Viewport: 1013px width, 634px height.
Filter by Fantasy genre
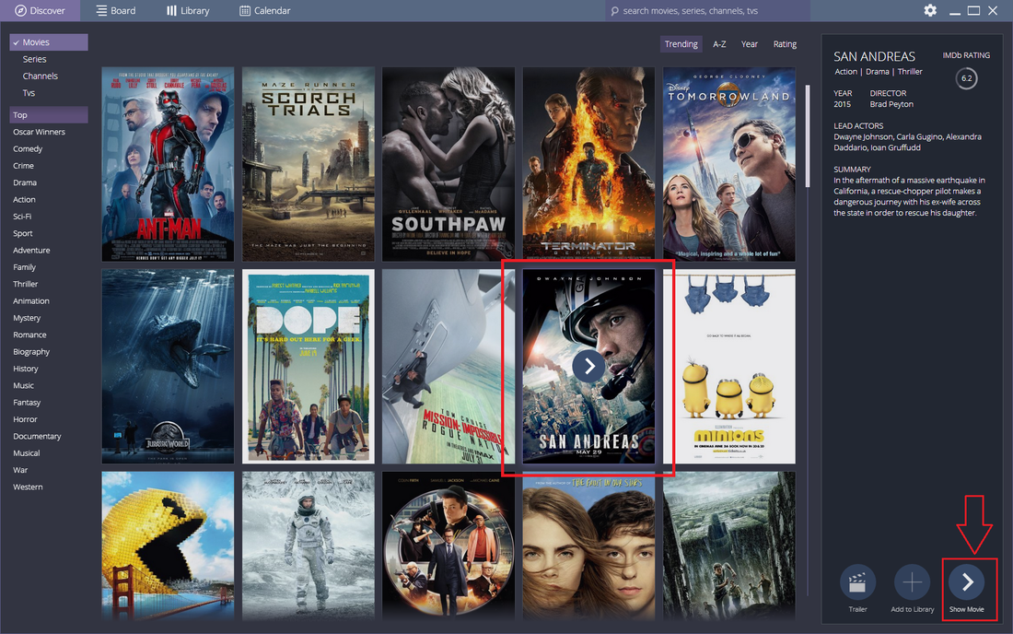click(x=27, y=402)
